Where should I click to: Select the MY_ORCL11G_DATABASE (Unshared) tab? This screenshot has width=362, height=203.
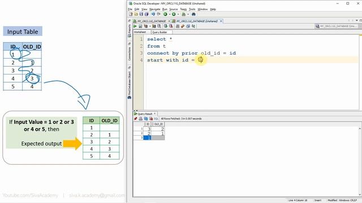coord(197,21)
